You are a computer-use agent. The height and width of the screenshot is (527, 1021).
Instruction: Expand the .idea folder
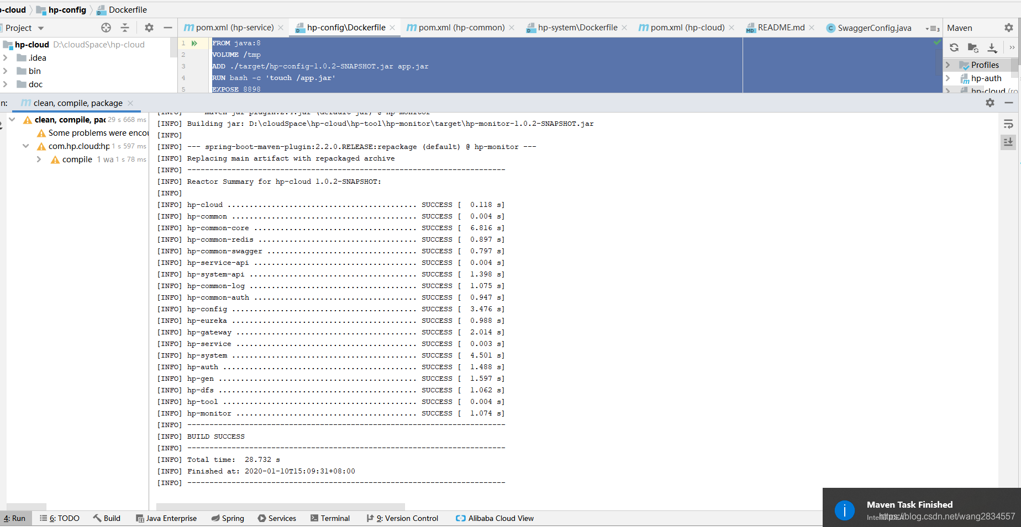pos(6,57)
